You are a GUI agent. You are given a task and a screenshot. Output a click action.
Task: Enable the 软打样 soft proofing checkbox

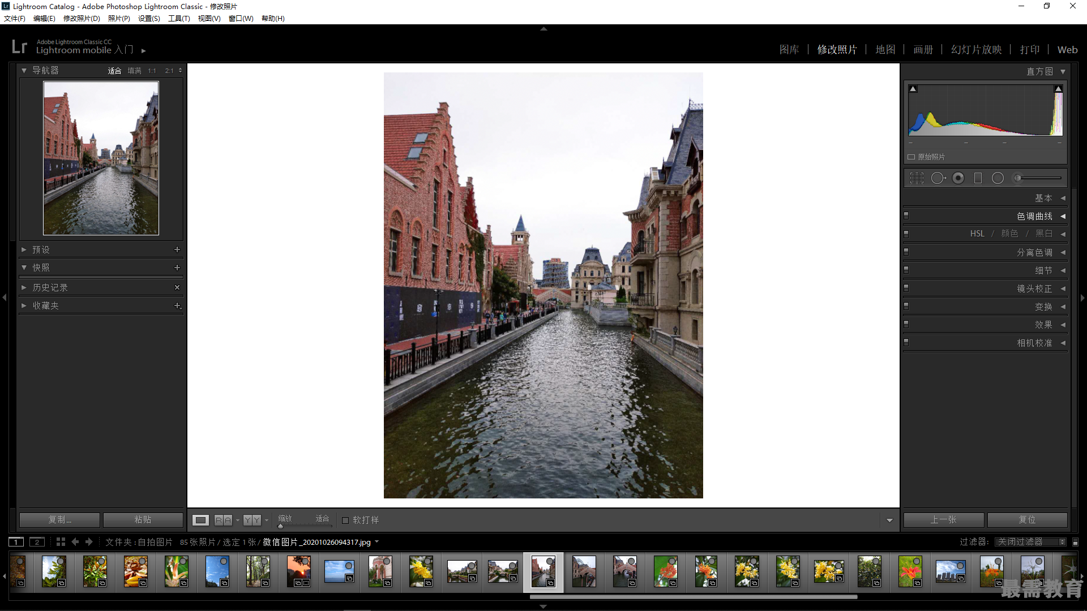[x=345, y=520]
